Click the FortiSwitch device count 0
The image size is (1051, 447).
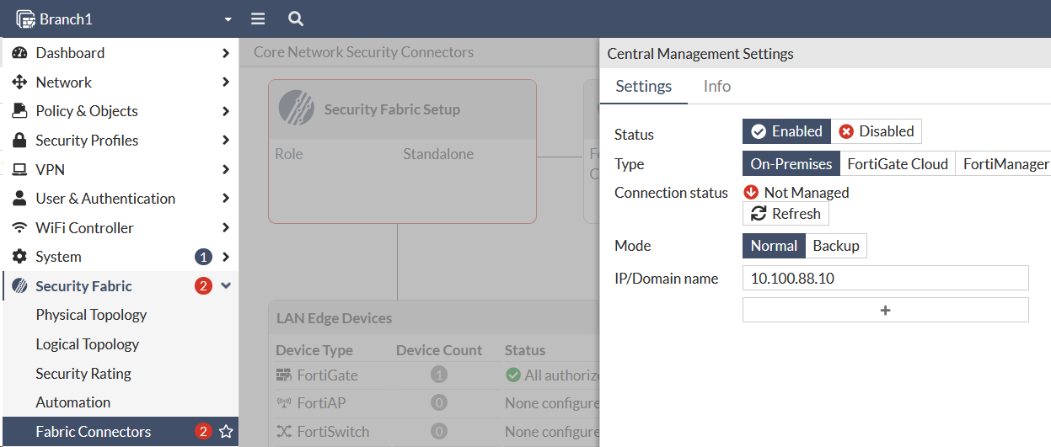point(439,432)
